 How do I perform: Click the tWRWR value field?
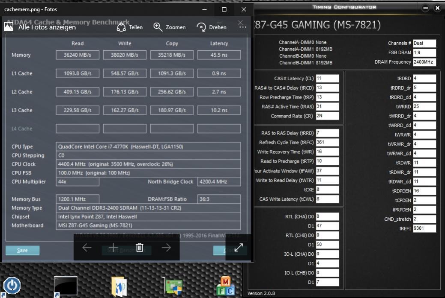pos(424,135)
